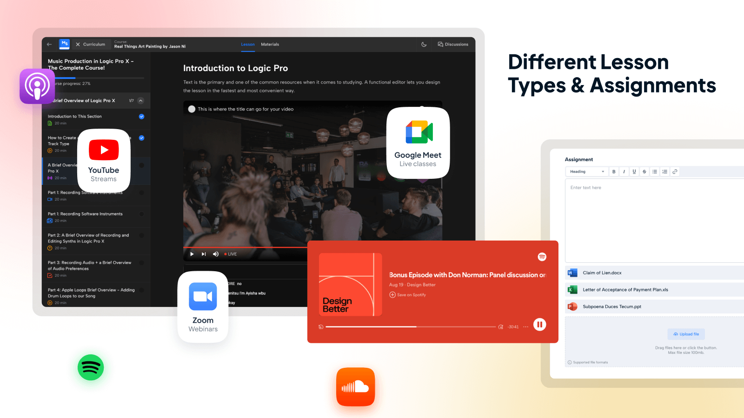Click the Curriculum tab label
744x418 pixels.
click(x=94, y=45)
